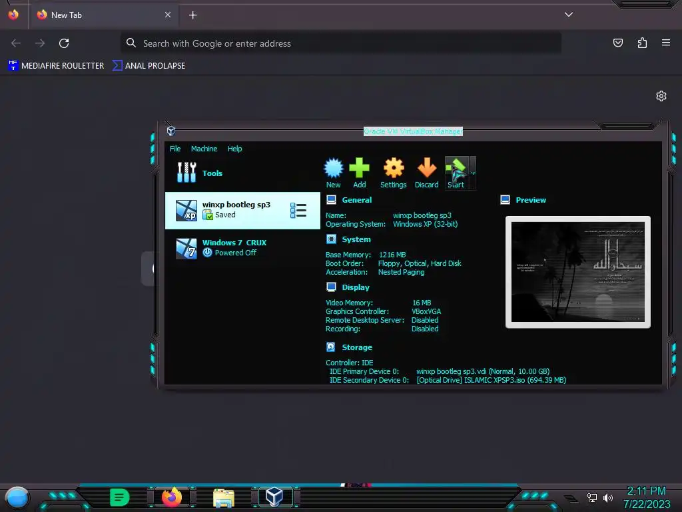Viewport: 682px width, 512px height.
Task: Open a new tab with the plus button
Action: (192, 15)
